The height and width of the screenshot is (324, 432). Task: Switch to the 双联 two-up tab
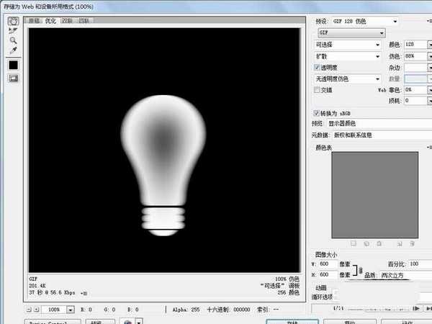(68, 21)
